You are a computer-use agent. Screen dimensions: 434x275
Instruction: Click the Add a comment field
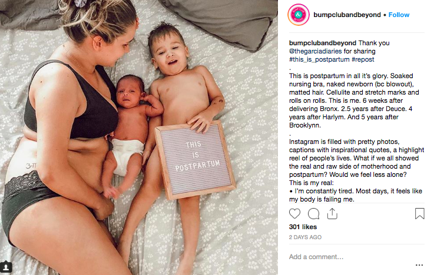click(352, 257)
